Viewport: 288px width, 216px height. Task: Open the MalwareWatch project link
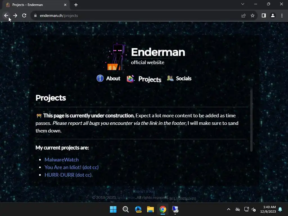point(62,160)
